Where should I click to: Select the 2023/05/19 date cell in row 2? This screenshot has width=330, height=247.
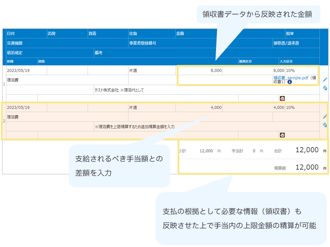click(x=18, y=107)
